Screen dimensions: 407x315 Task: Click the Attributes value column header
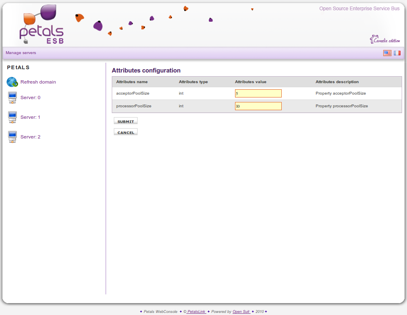[251, 82]
